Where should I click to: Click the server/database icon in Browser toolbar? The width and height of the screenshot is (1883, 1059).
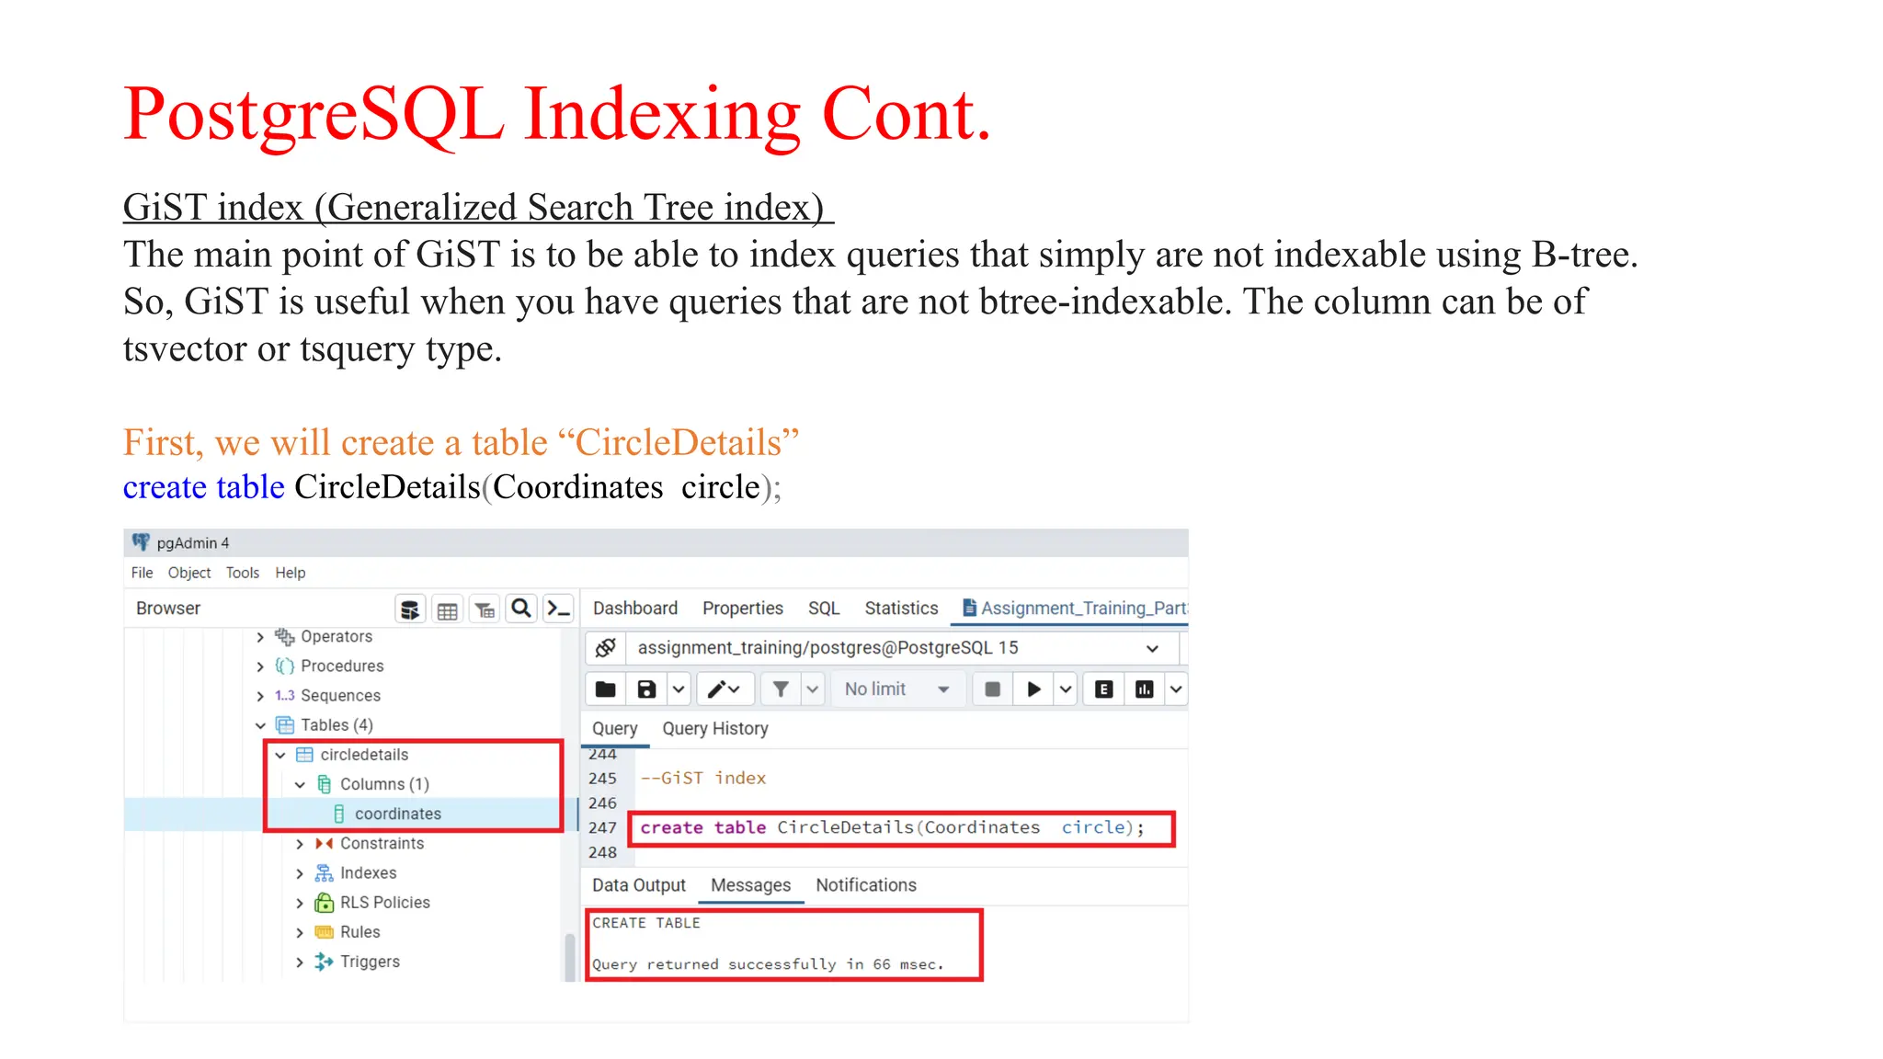point(410,609)
